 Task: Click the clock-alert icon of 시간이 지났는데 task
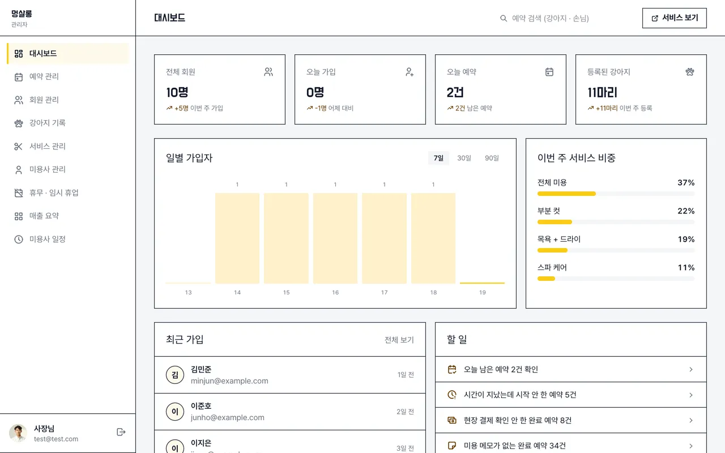452,395
